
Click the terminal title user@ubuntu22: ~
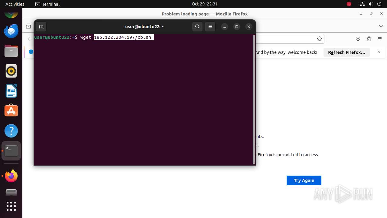[x=145, y=27]
